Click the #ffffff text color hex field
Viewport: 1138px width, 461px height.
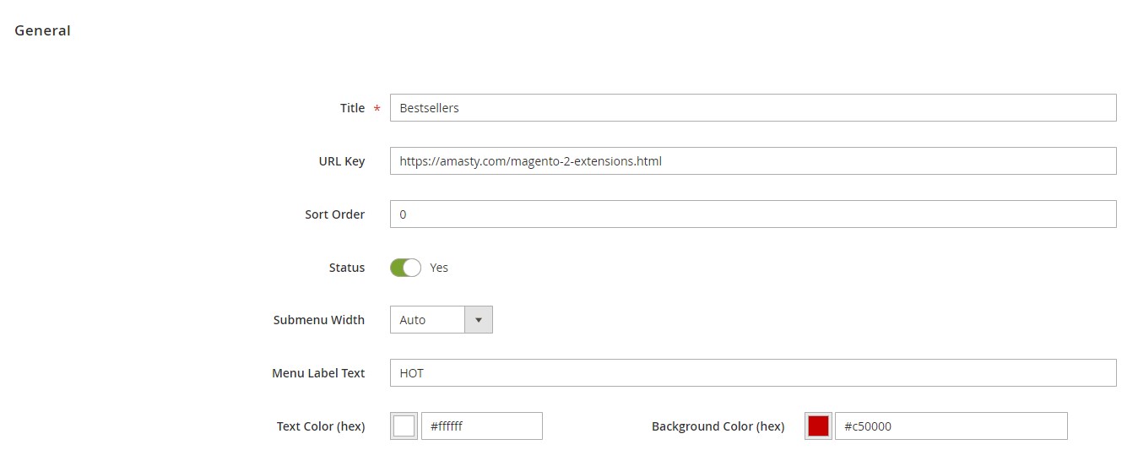(481, 426)
